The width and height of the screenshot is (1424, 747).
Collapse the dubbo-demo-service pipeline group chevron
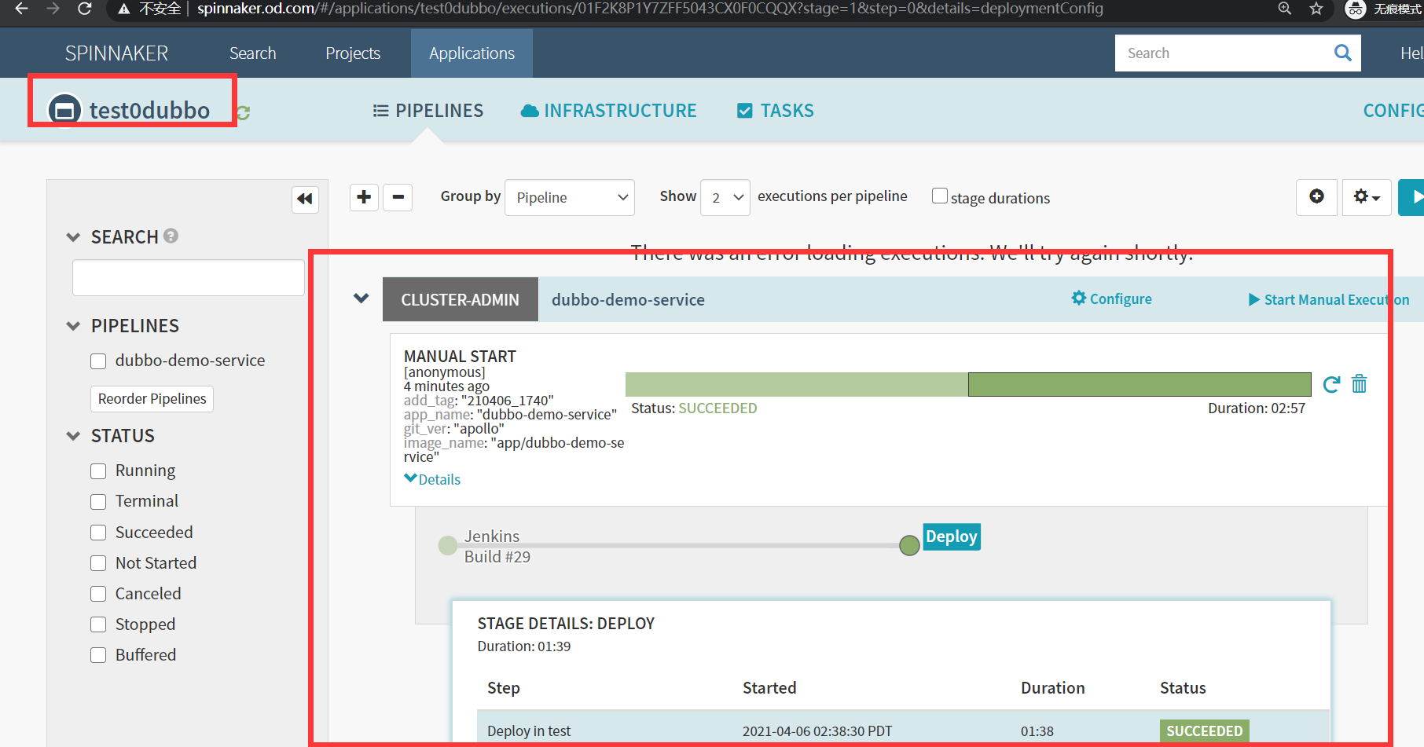(x=362, y=298)
